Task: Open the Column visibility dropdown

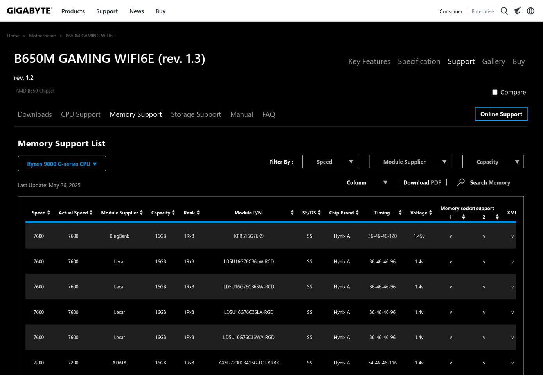Action: point(367,182)
